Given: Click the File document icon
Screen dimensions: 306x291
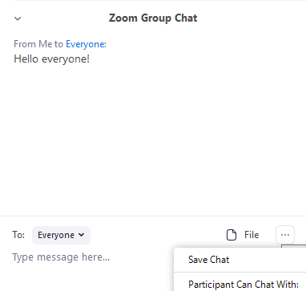Looking at the screenshot, I should tap(232, 235).
